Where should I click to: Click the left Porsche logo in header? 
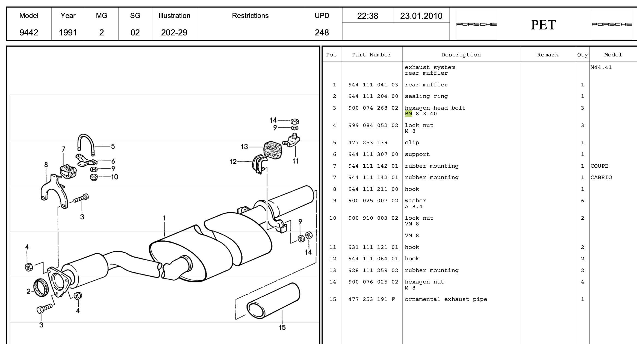pyautogui.click(x=476, y=24)
